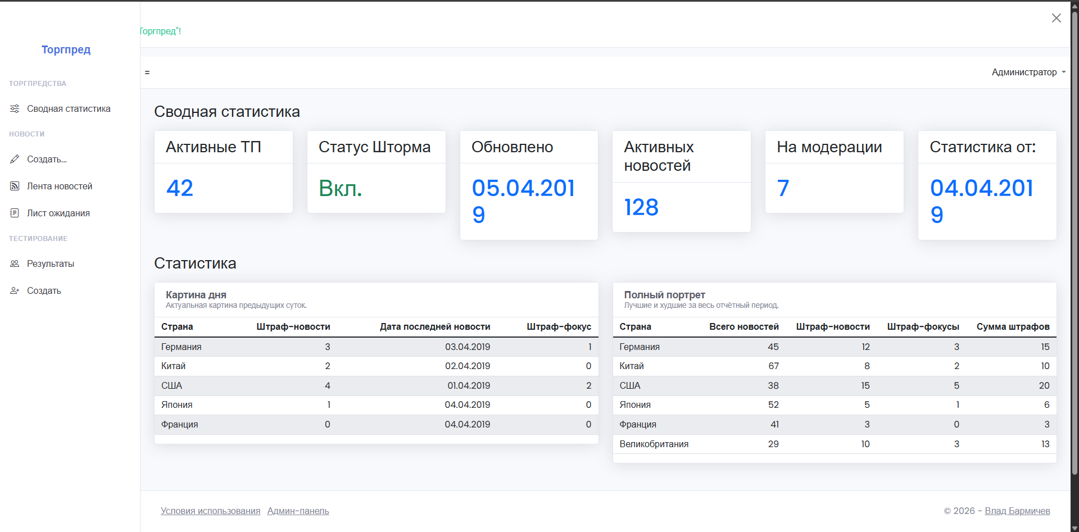The image size is (1079, 532).
Task: Open the Условия использования link
Action: pos(210,511)
